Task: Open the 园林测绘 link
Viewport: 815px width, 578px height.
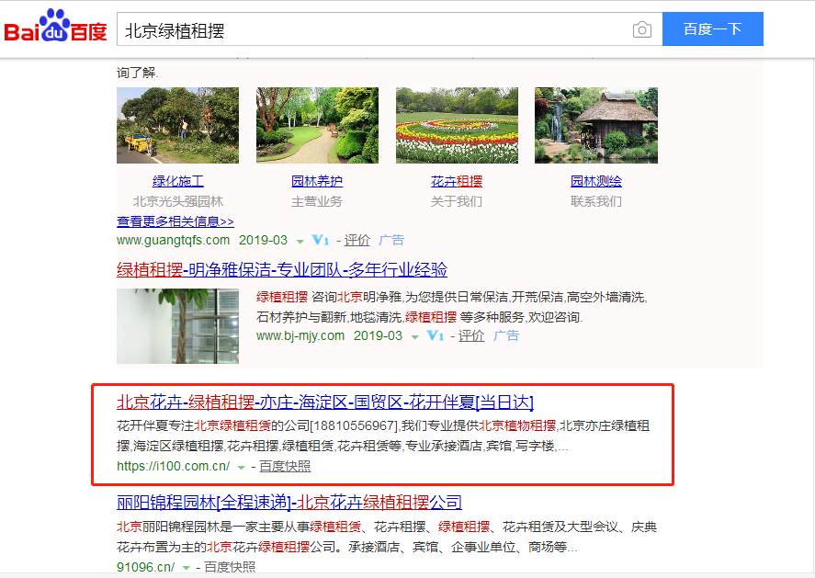Action: pos(595,182)
